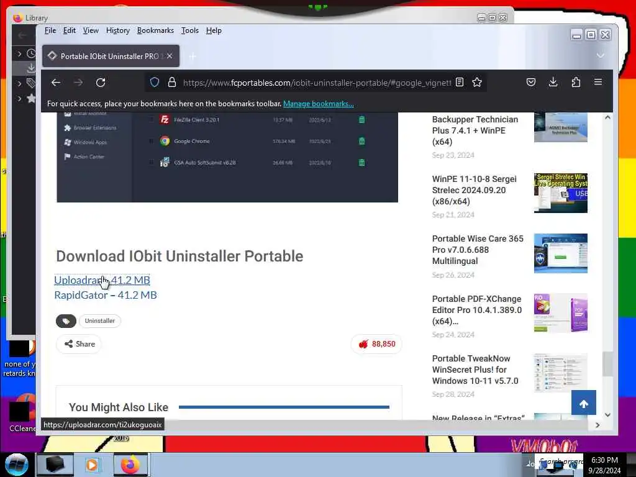Open the Tools menu
Screen dimensions: 636x477
click(x=190, y=30)
